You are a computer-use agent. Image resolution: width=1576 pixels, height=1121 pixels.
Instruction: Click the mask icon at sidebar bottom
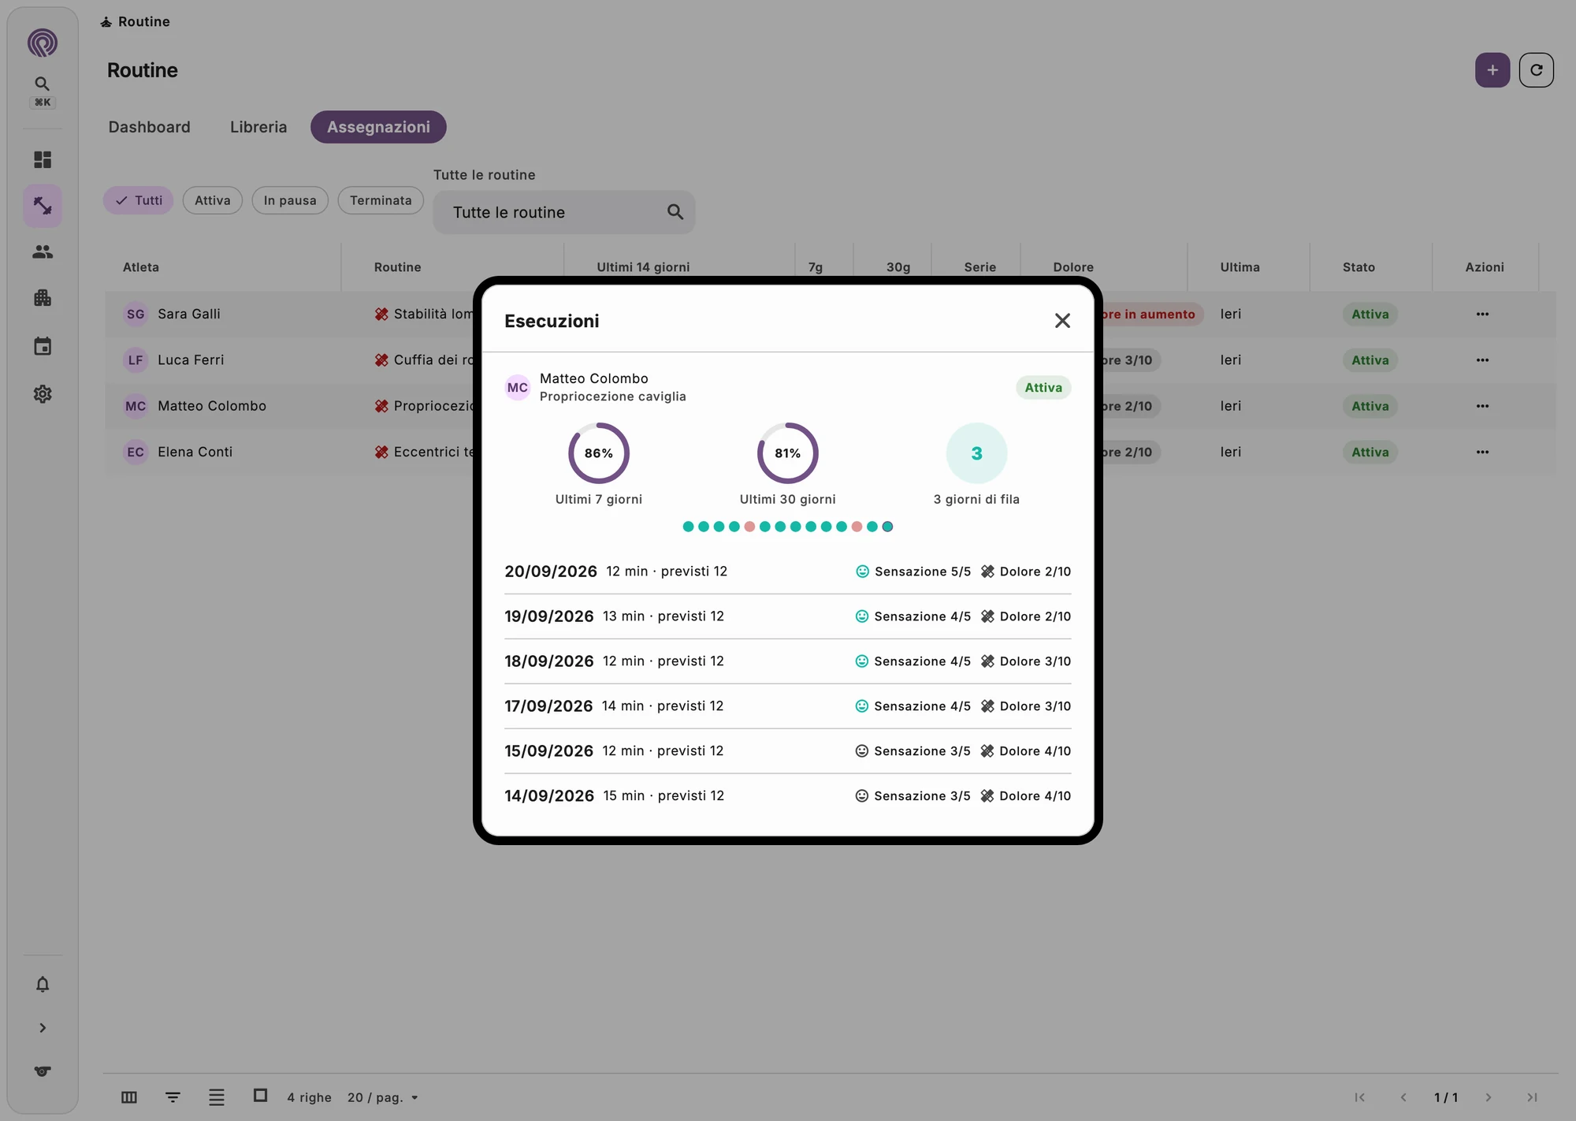[x=43, y=1071]
